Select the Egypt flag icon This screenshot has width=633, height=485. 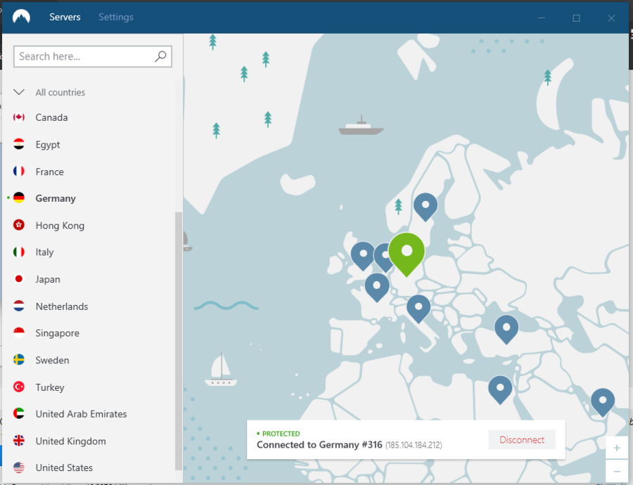tap(19, 144)
